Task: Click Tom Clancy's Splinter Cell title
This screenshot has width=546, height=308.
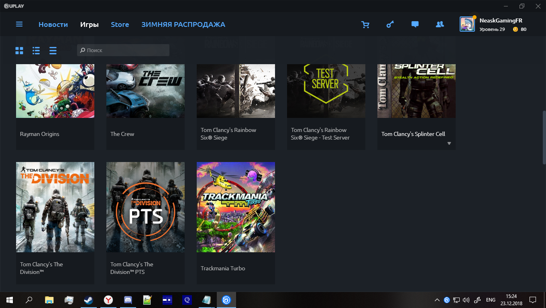Action: click(413, 134)
